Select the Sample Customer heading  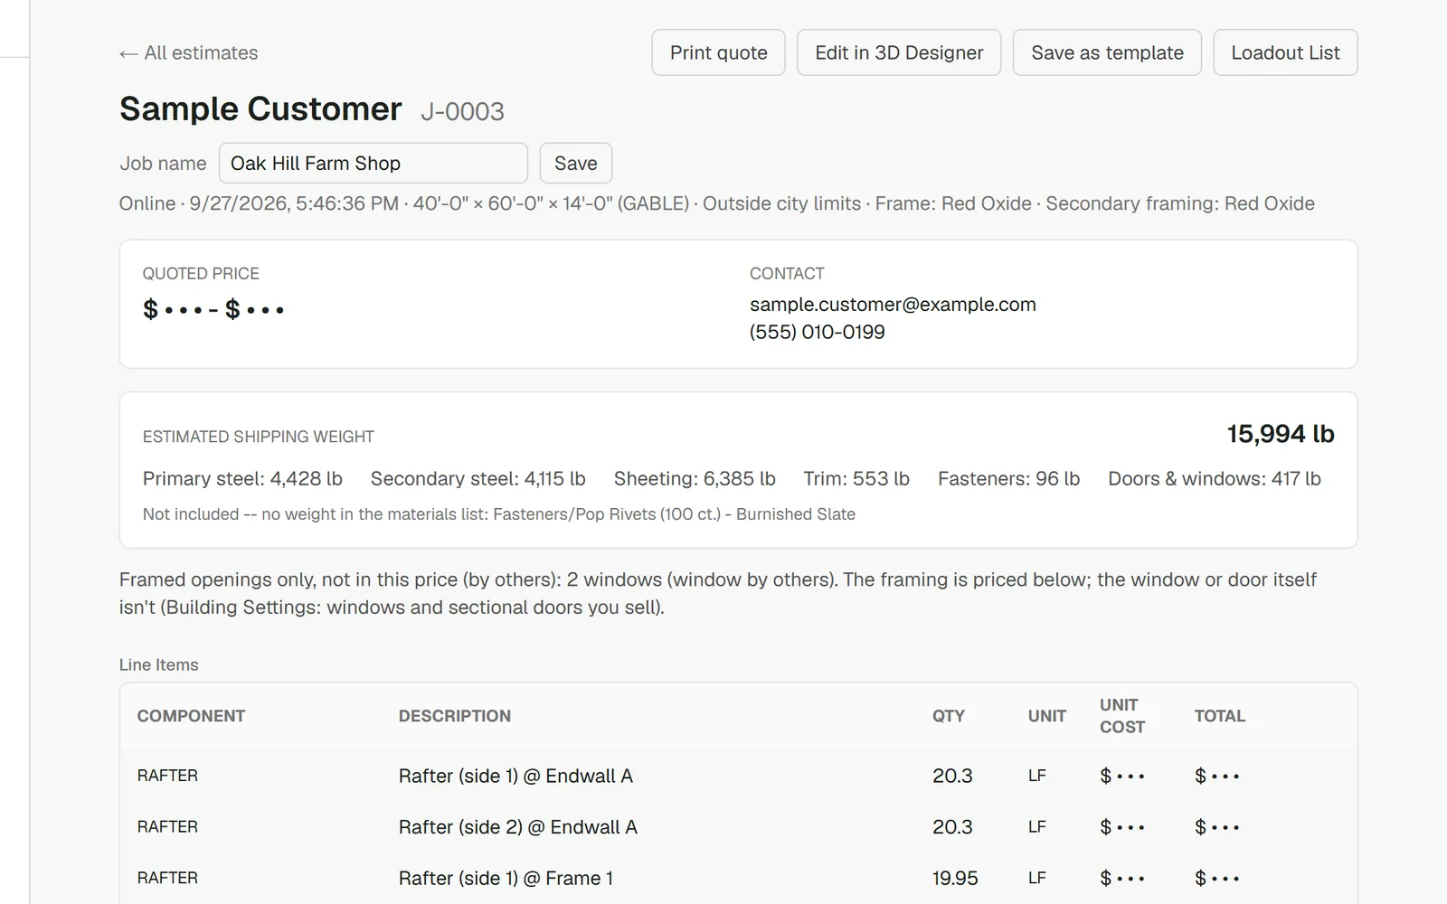coord(260,109)
